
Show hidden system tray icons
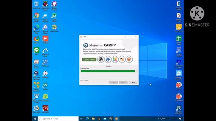(159, 119)
